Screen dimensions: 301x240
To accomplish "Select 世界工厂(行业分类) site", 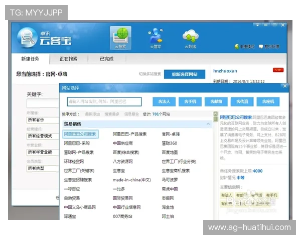I will coord(179,161).
